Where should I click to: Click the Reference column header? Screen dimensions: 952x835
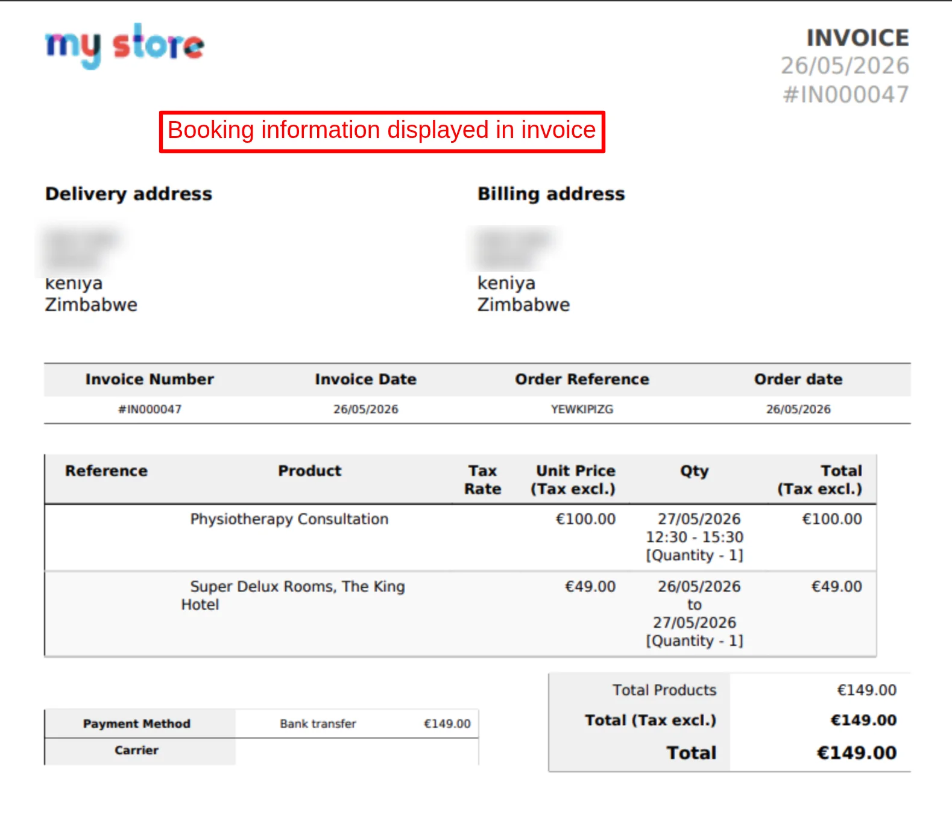coord(106,471)
